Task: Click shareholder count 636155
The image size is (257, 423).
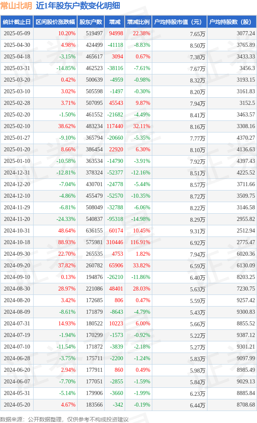Action: (94, 231)
